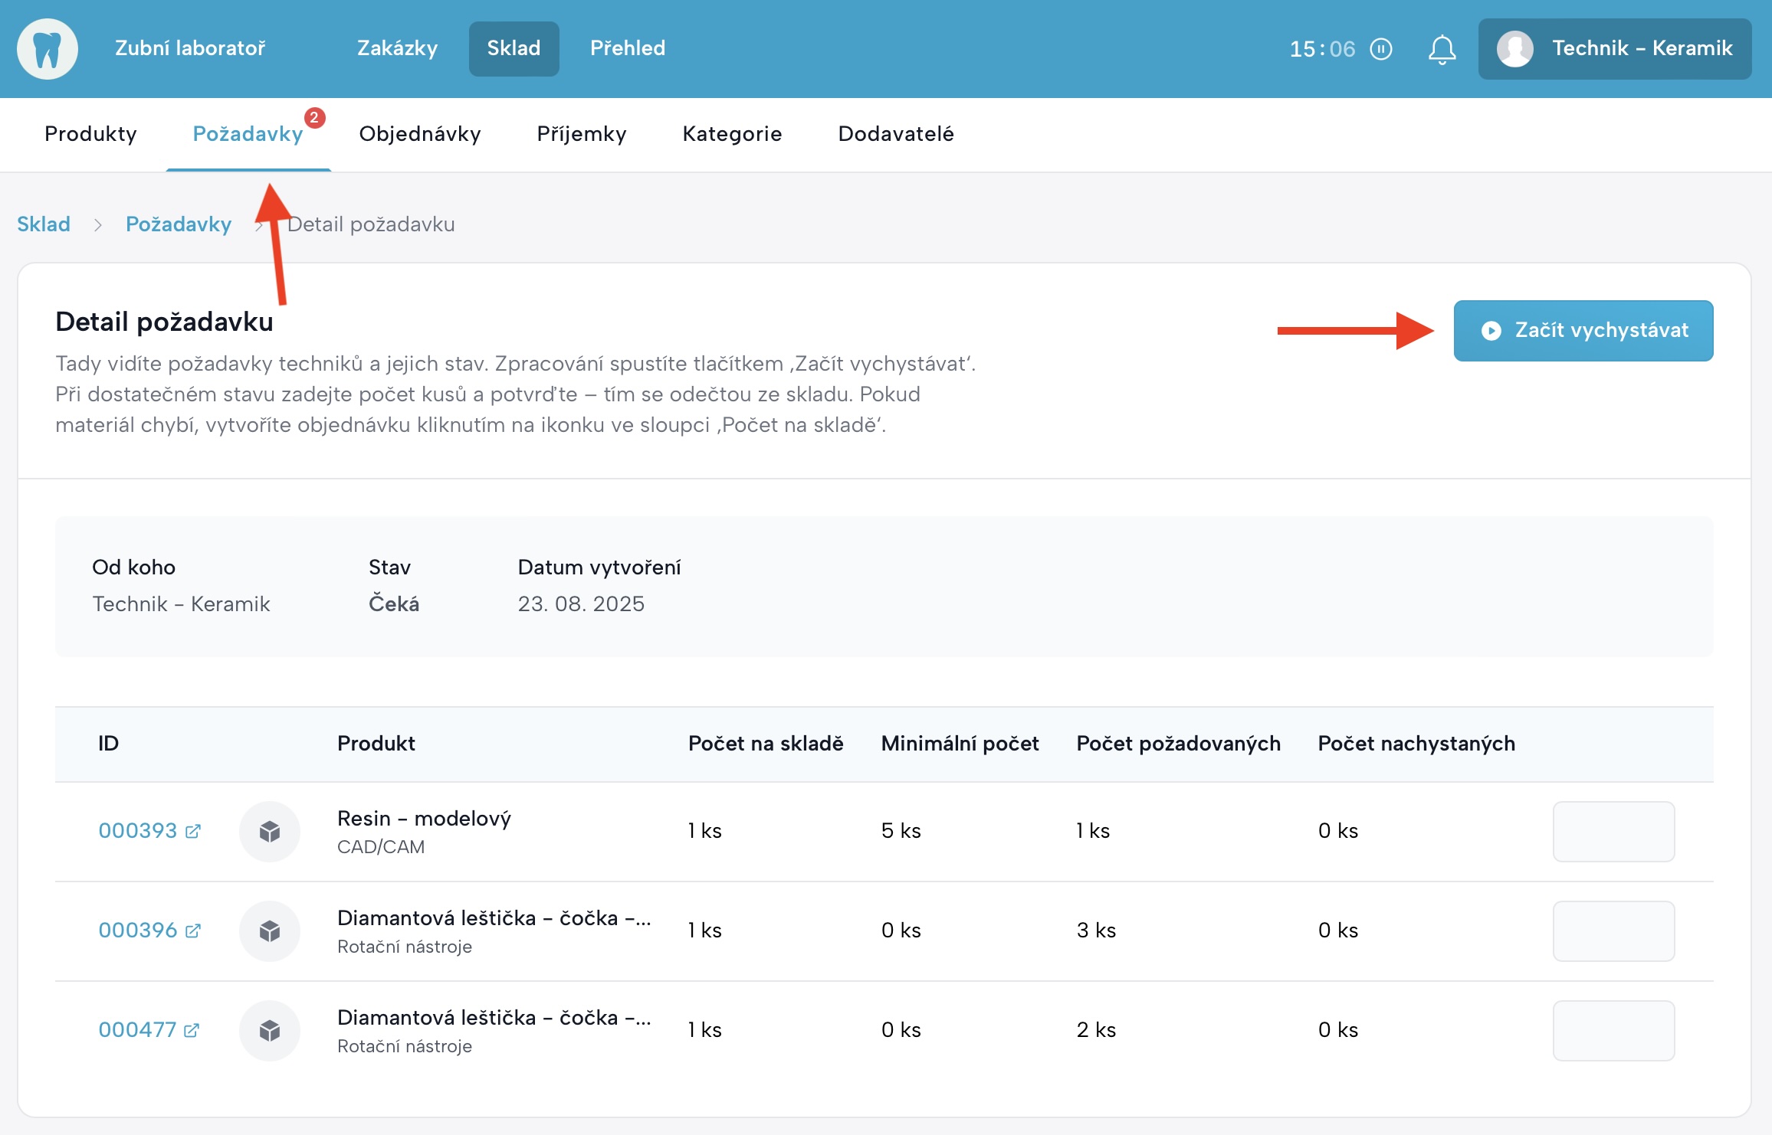Open notifications bell icon

click(x=1442, y=49)
